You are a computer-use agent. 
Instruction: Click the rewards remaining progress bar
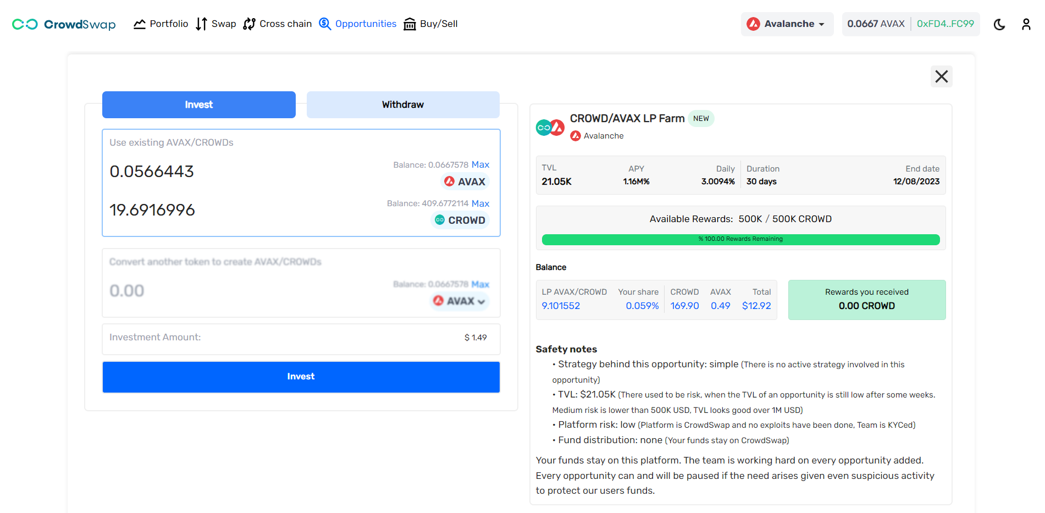[740, 239]
